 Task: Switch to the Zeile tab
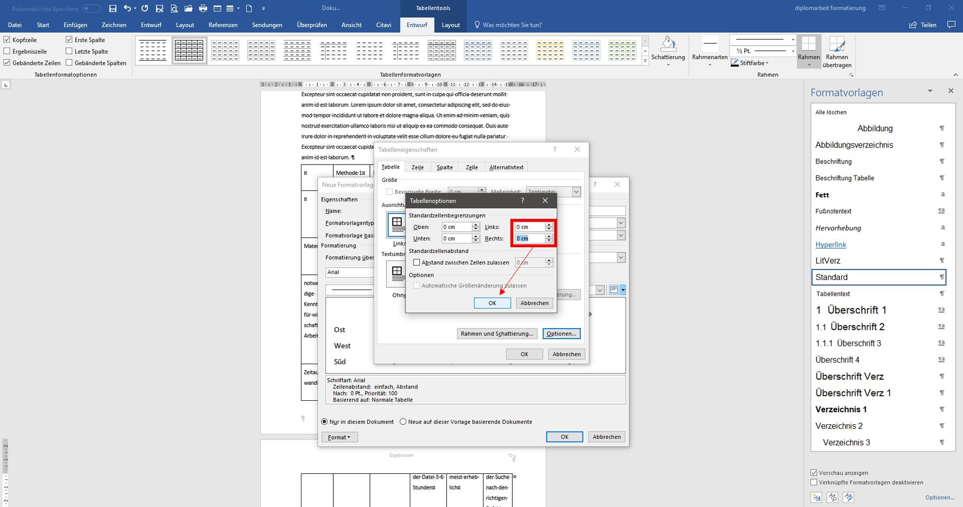(417, 167)
